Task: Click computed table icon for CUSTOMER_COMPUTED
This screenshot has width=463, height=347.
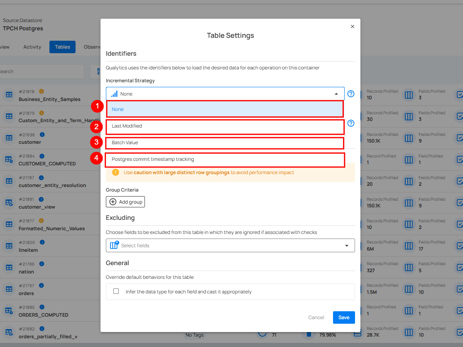Action: 9,160
